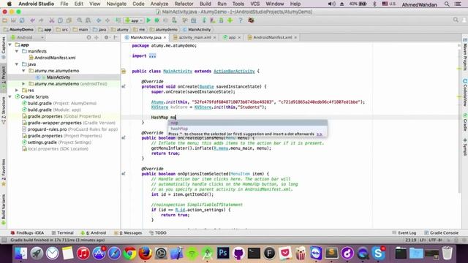The height and width of the screenshot is (263, 468).
Task: Open Android Device Monitor green icon
Action: click(230, 20)
